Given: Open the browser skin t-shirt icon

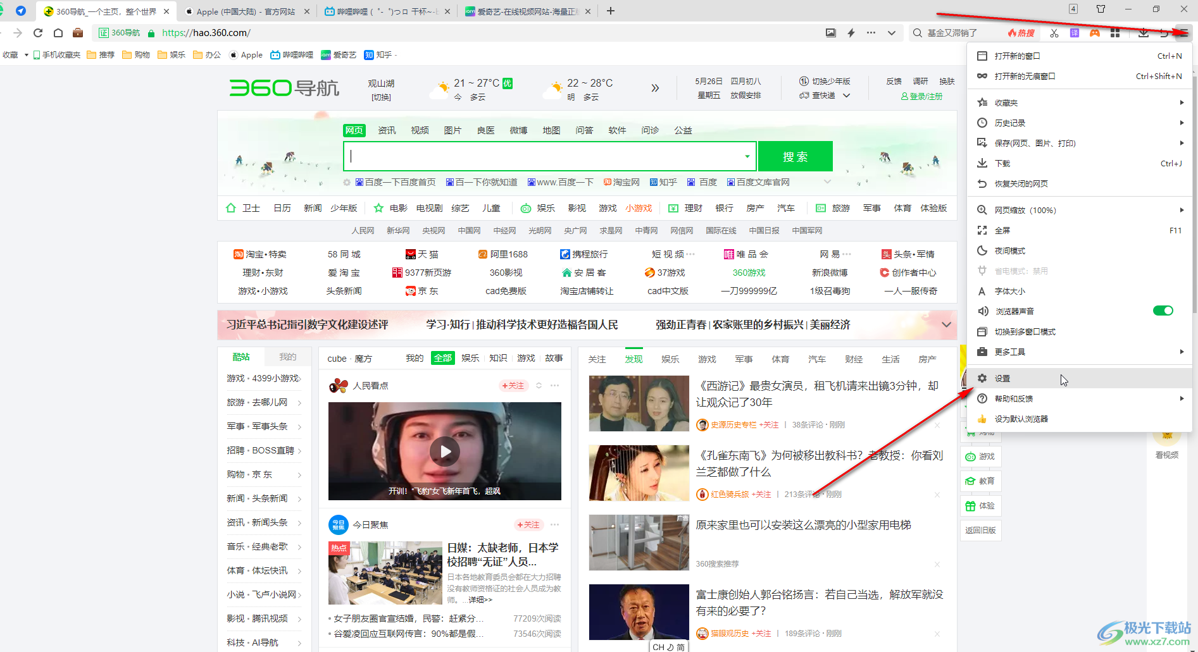Looking at the screenshot, I should coord(1101,9).
